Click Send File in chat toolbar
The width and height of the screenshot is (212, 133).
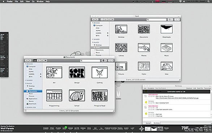pos(200,88)
